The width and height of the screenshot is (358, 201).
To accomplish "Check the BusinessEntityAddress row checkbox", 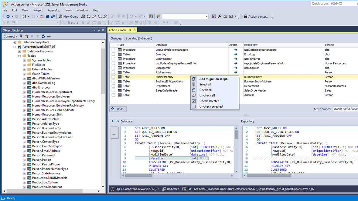I will click(x=113, y=81).
